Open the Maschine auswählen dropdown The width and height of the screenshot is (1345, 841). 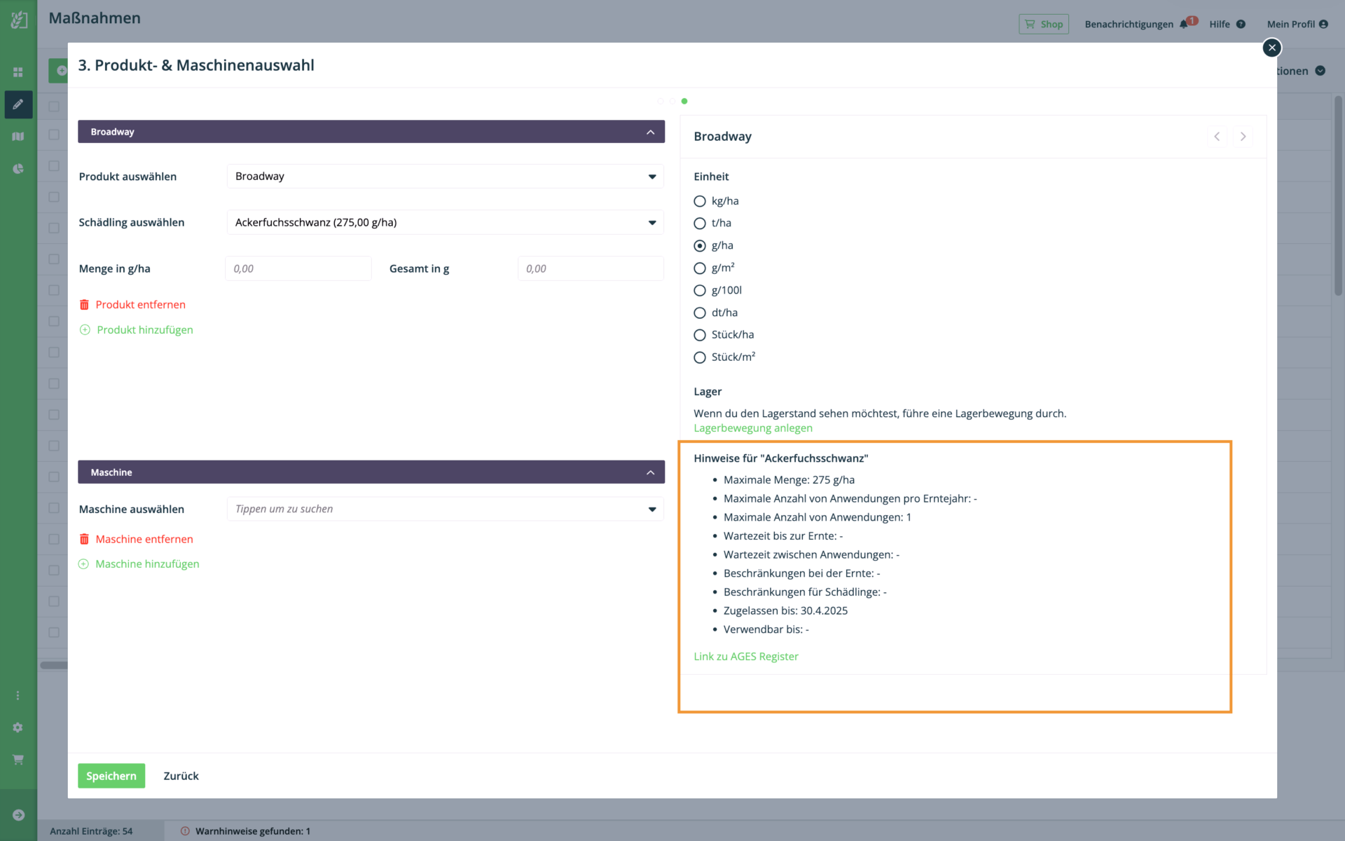point(445,510)
